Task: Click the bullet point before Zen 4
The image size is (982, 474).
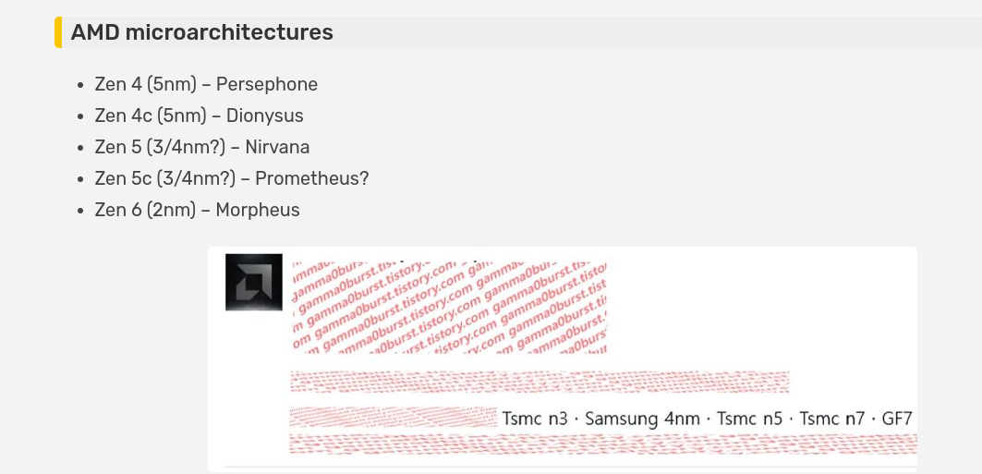Action: 79,85
